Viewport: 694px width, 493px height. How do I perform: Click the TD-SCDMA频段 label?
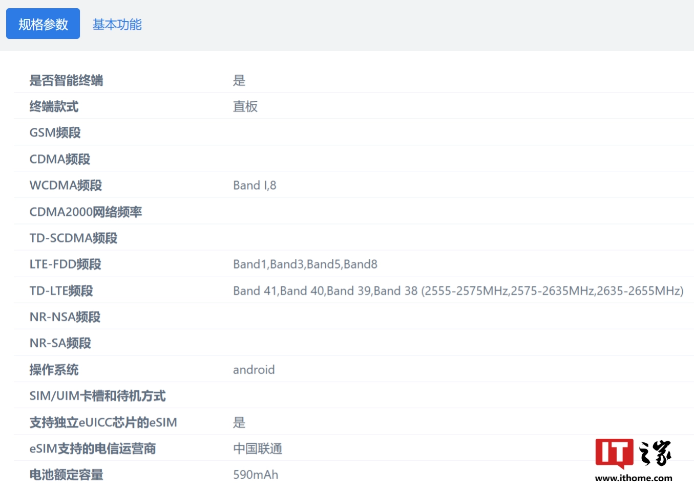pos(73,238)
